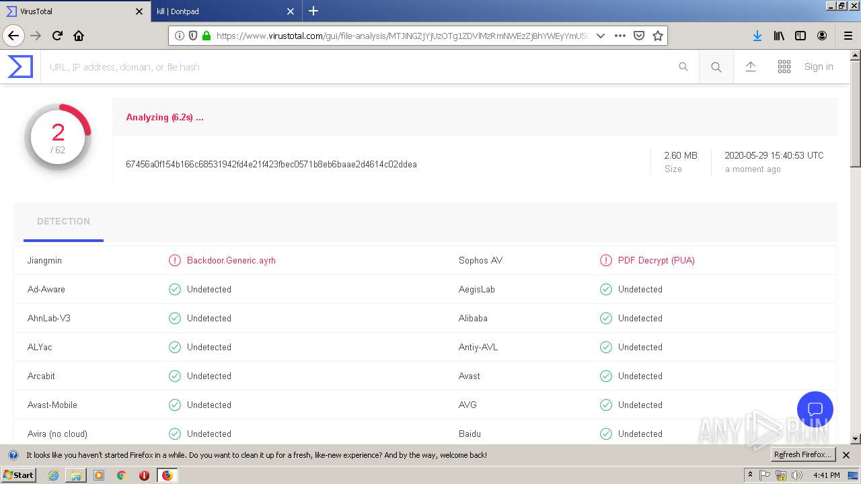This screenshot has height=484, width=861.
Task: Click the Sophos AV engine name
Action: (x=480, y=260)
